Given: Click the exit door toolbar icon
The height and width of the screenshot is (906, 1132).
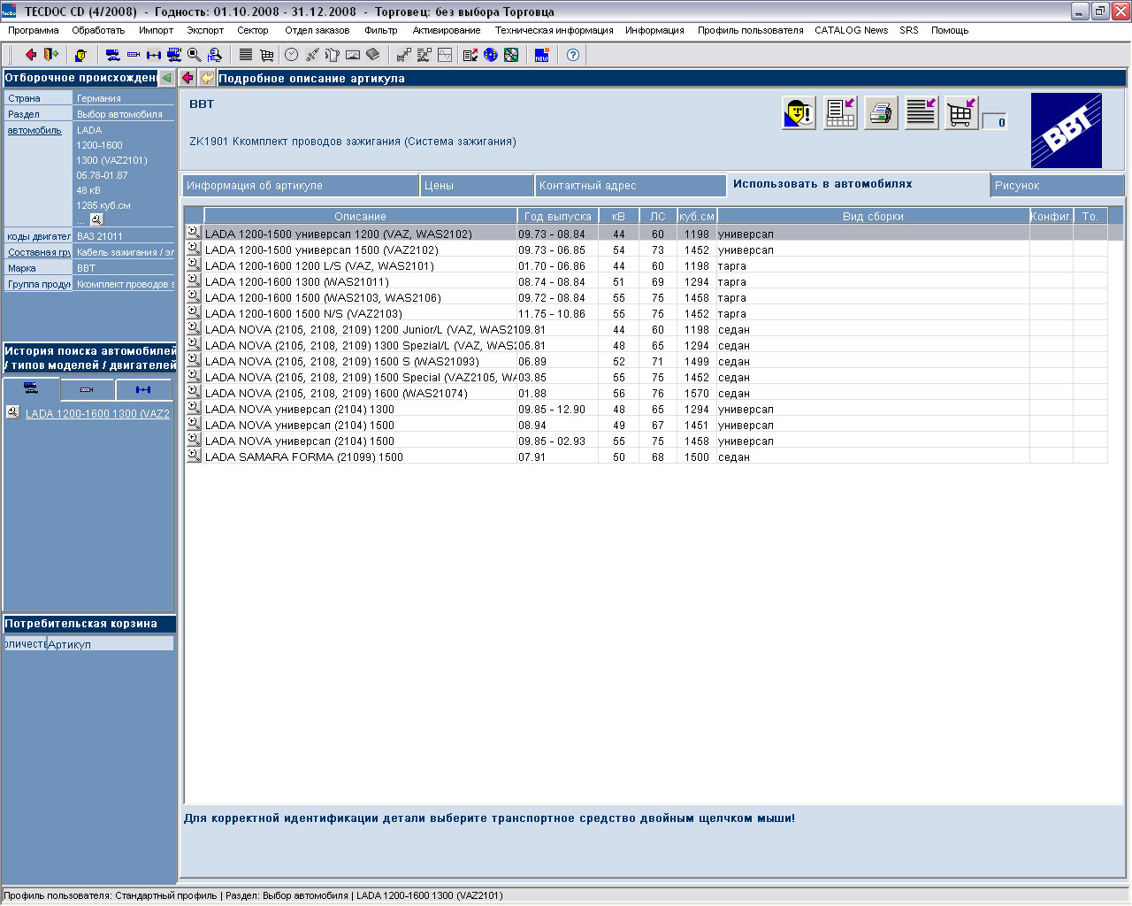Looking at the screenshot, I should point(51,55).
